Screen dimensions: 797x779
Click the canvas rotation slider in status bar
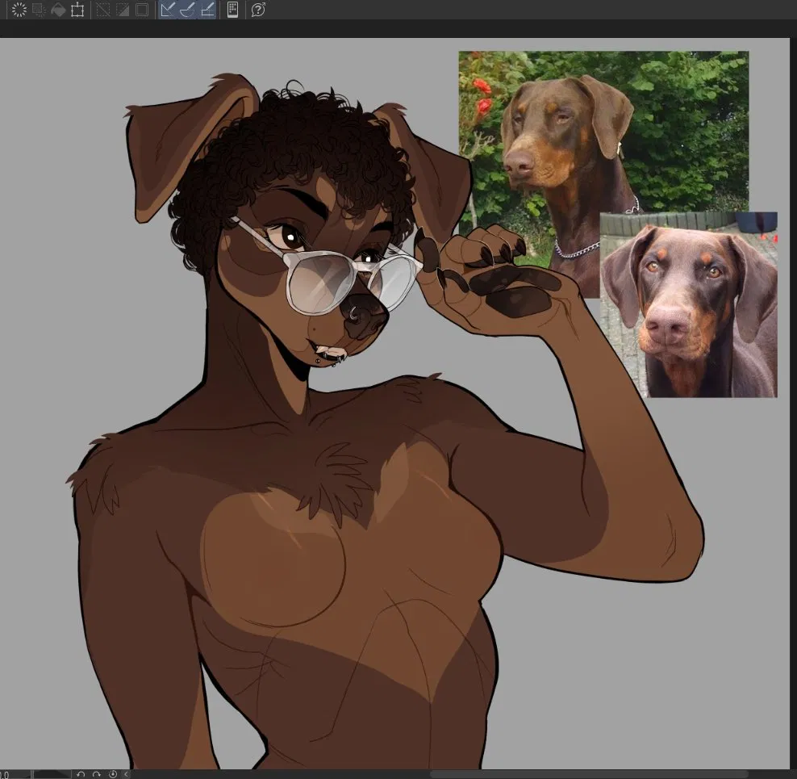51,774
